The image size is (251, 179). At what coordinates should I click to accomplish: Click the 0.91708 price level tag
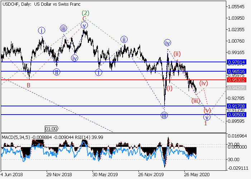(x=236, y=106)
